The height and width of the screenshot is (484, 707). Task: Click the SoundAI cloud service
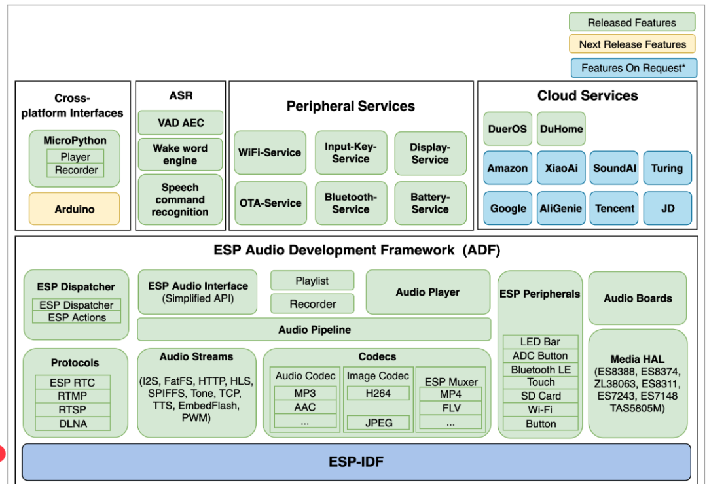(x=614, y=168)
